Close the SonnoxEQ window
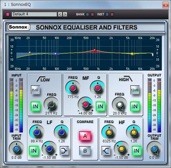Image resolution: width=171 pixels, height=168 pixels. pos(166,5)
